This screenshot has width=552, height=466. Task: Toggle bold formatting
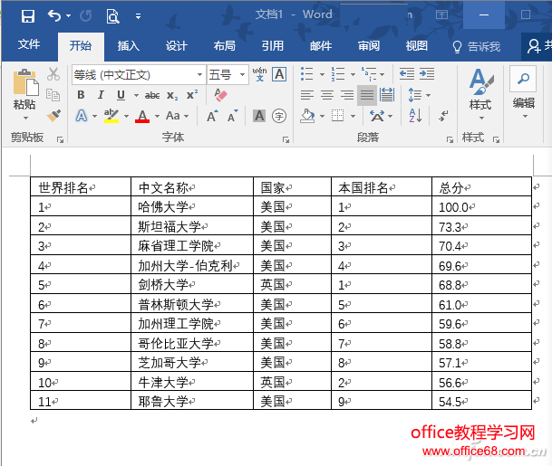point(81,95)
